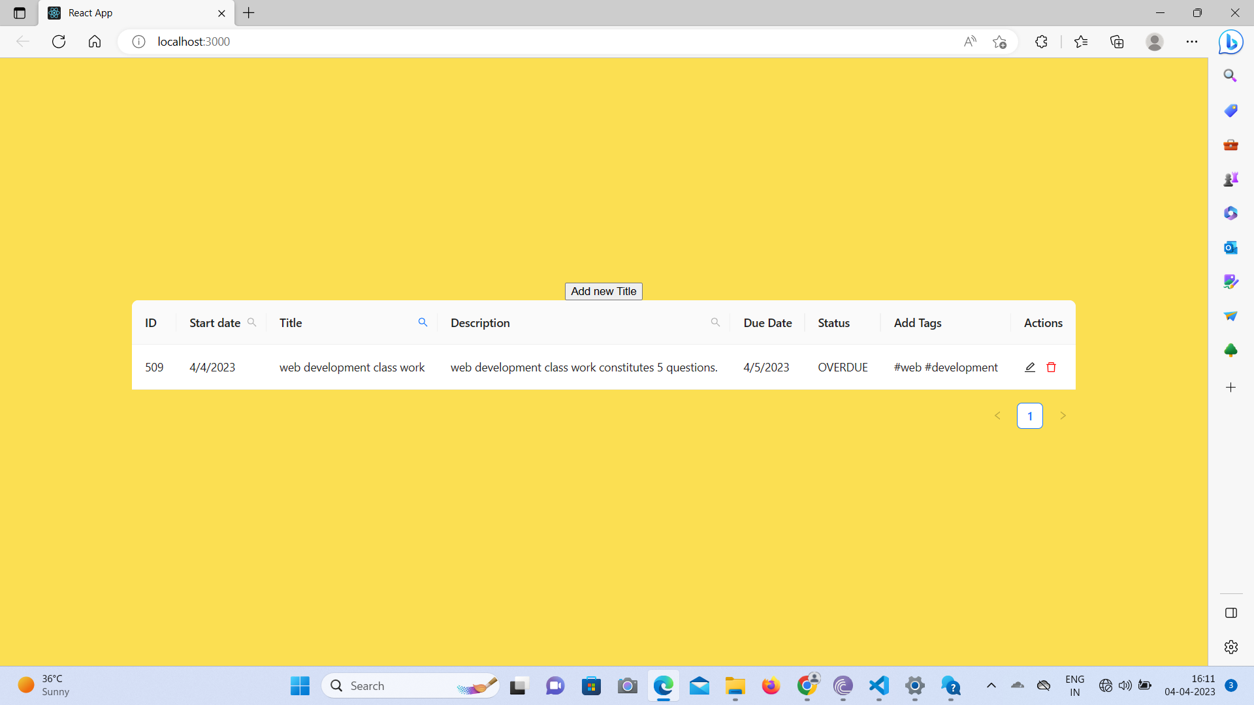Click the localhost:3000 address bar
This screenshot has width=1254, height=705.
[x=193, y=41]
